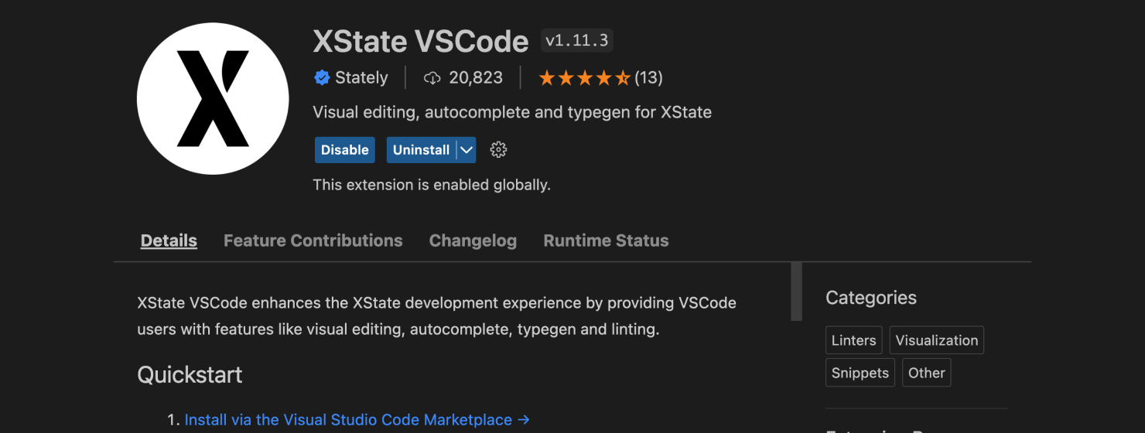Click the XState extension logo icon
This screenshot has height=433, width=1145.
(x=213, y=98)
